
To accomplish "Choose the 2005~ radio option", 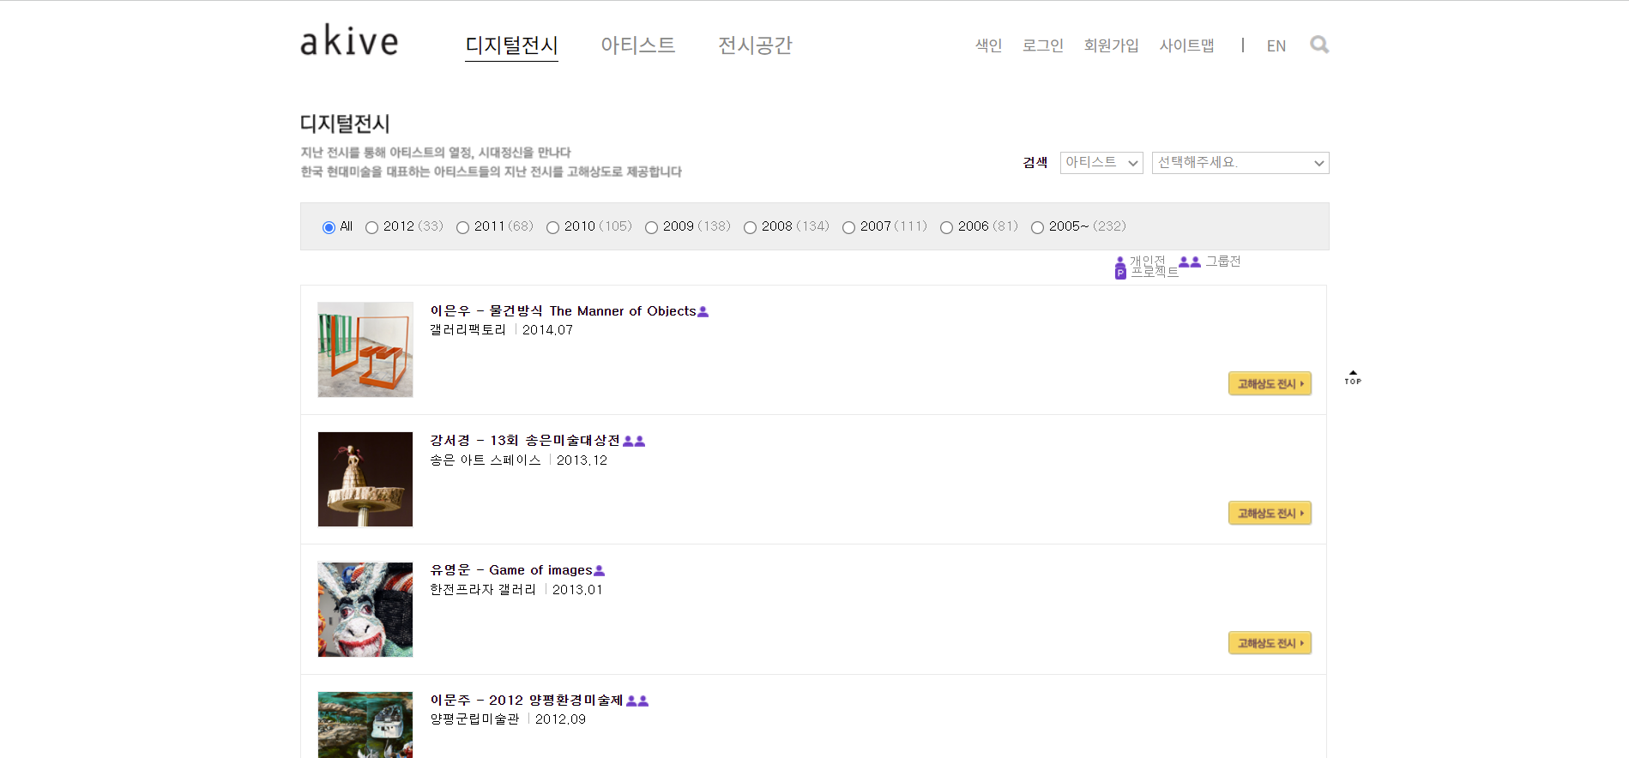I will click(1037, 227).
